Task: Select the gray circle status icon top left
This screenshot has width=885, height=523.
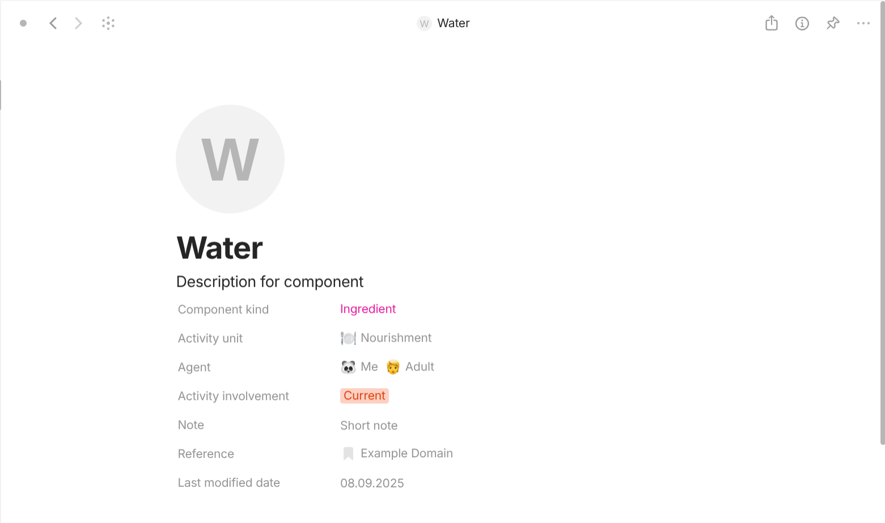Action: click(23, 23)
